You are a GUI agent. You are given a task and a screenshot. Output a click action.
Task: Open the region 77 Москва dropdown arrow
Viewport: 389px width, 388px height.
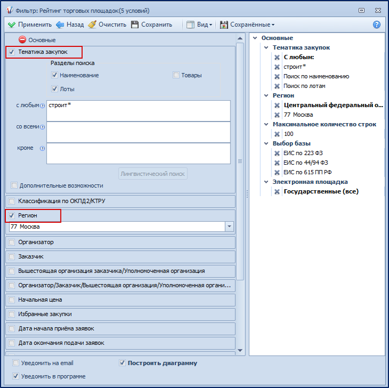(x=229, y=227)
